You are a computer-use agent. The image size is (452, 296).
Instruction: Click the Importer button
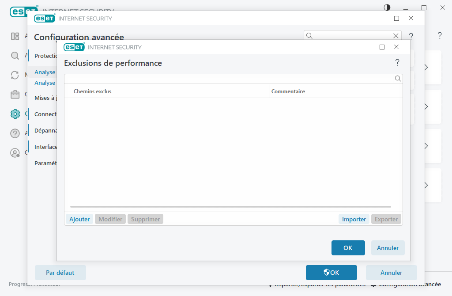click(354, 219)
